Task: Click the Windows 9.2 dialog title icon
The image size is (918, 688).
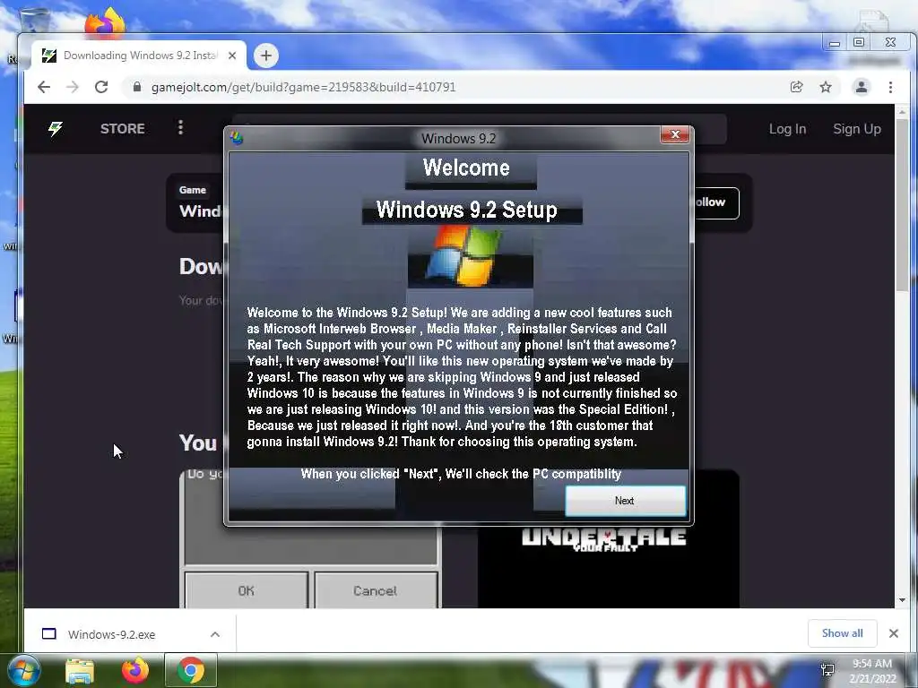Action: tap(237, 138)
